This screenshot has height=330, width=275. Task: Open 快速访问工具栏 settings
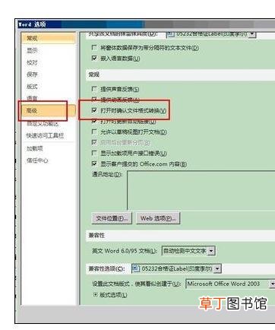(45, 135)
